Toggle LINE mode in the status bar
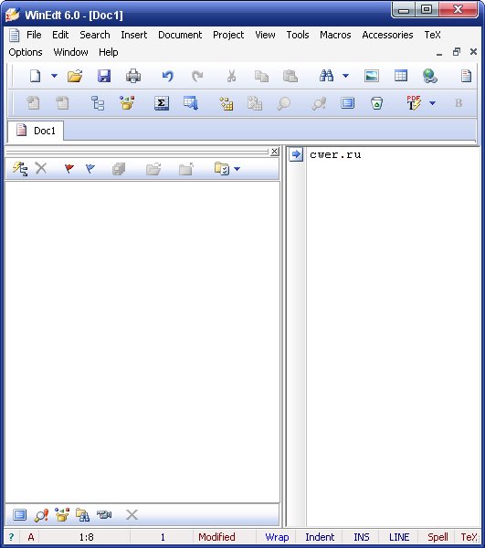 click(399, 537)
